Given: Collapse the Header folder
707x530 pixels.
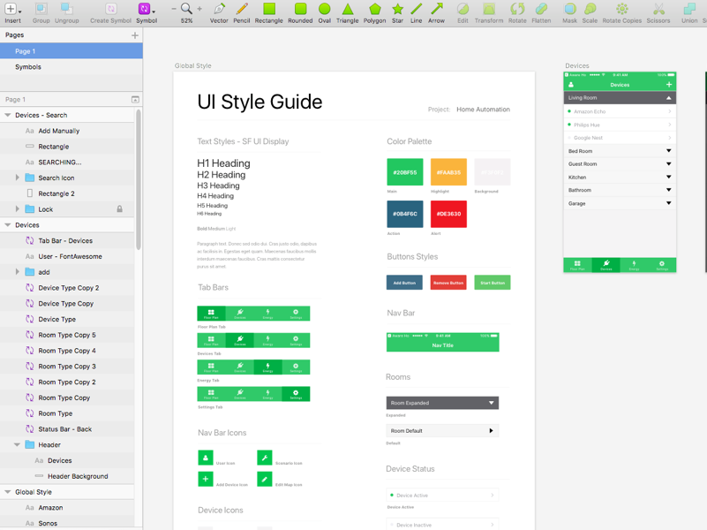Looking at the screenshot, I should pos(17,444).
